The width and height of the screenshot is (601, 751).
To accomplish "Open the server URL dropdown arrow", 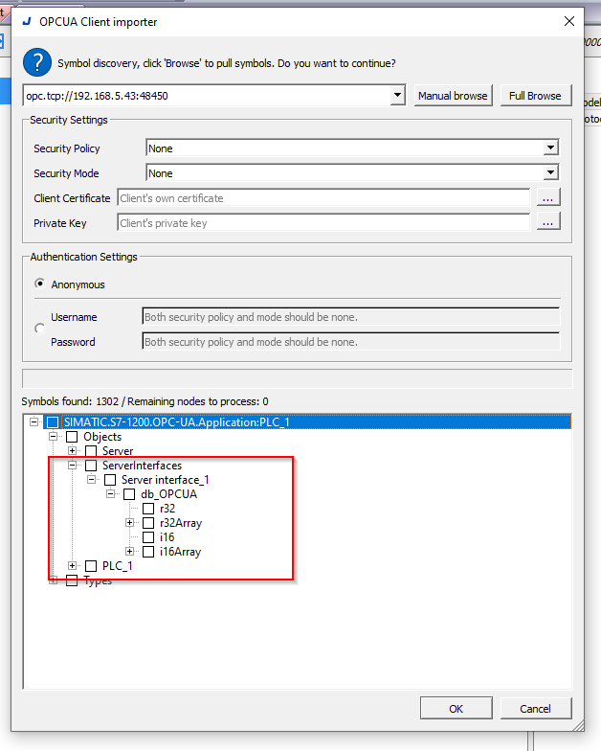I will [397, 96].
